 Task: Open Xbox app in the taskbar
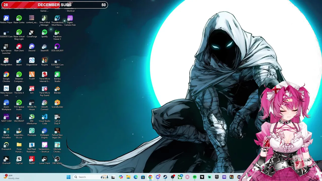click(180, 177)
